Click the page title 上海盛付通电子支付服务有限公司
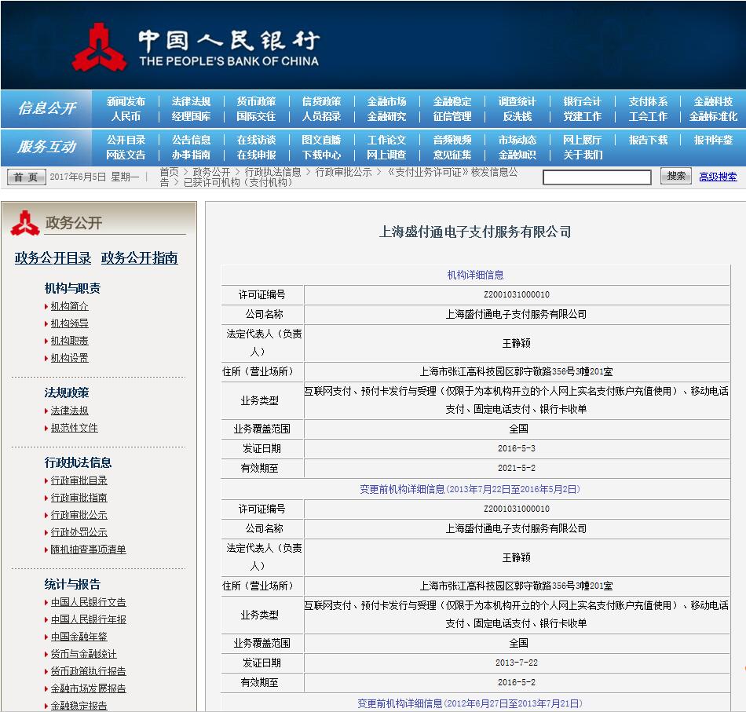The image size is (746, 712). pyautogui.click(x=475, y=232)
